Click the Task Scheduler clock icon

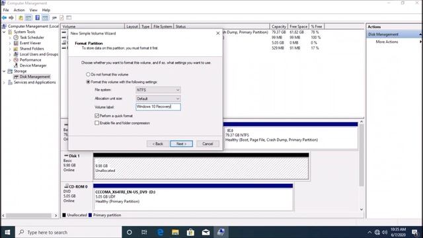coord(16,38)
